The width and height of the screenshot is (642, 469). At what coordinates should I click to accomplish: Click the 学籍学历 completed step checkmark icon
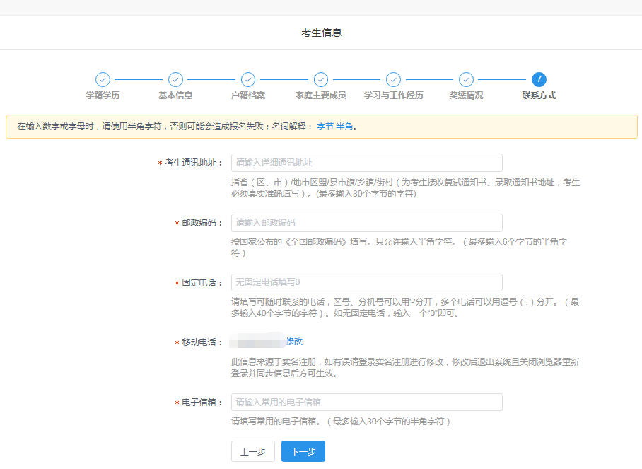103,80
